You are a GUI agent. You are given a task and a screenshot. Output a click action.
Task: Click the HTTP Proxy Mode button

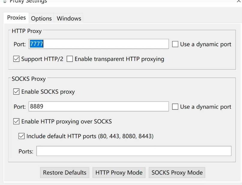pyautogui.click(x=119, y=172)
